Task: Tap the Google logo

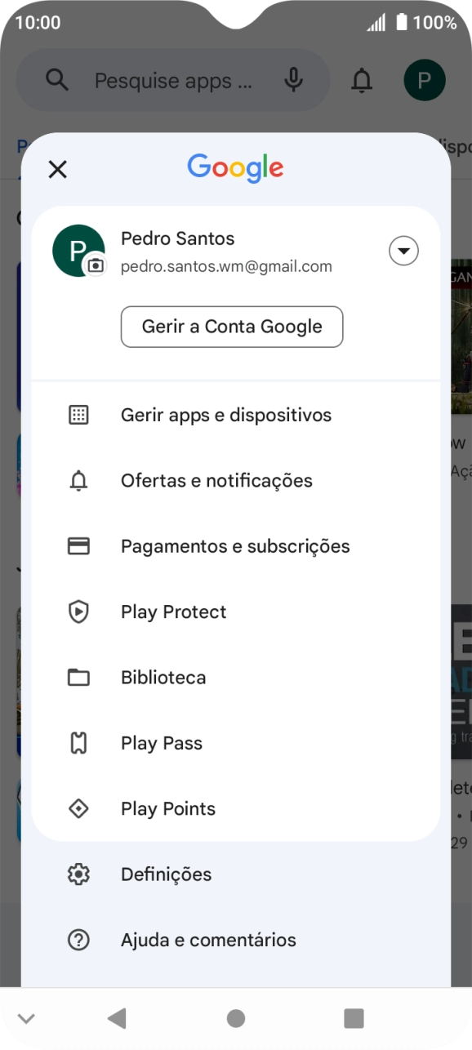Action: coord(235,168)
